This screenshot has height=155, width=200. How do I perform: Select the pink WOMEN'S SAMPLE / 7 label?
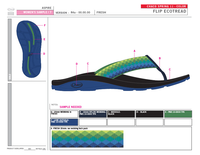(x=35, y=12)
